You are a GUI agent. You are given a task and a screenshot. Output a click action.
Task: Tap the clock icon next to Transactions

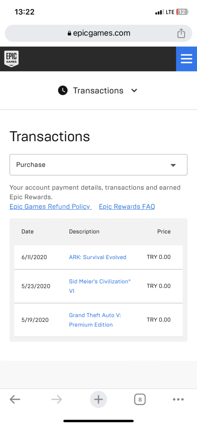tap(63, 90)
